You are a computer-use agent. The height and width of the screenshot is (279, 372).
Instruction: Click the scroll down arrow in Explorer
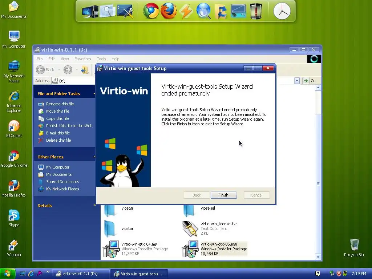318,257
